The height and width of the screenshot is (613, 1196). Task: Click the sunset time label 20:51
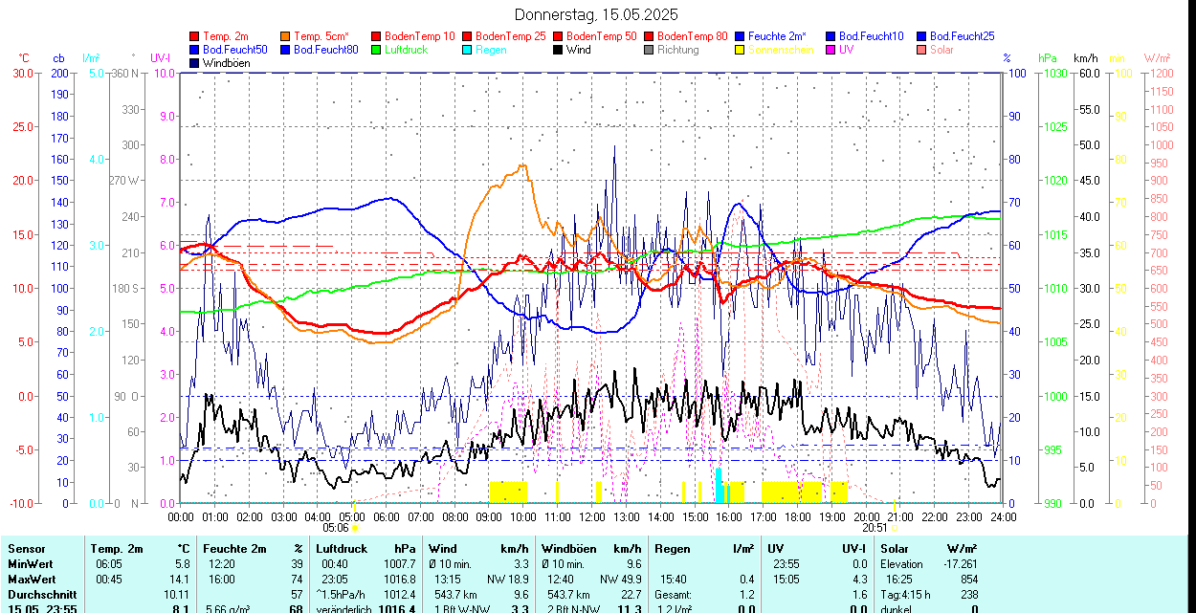[874, 527]
